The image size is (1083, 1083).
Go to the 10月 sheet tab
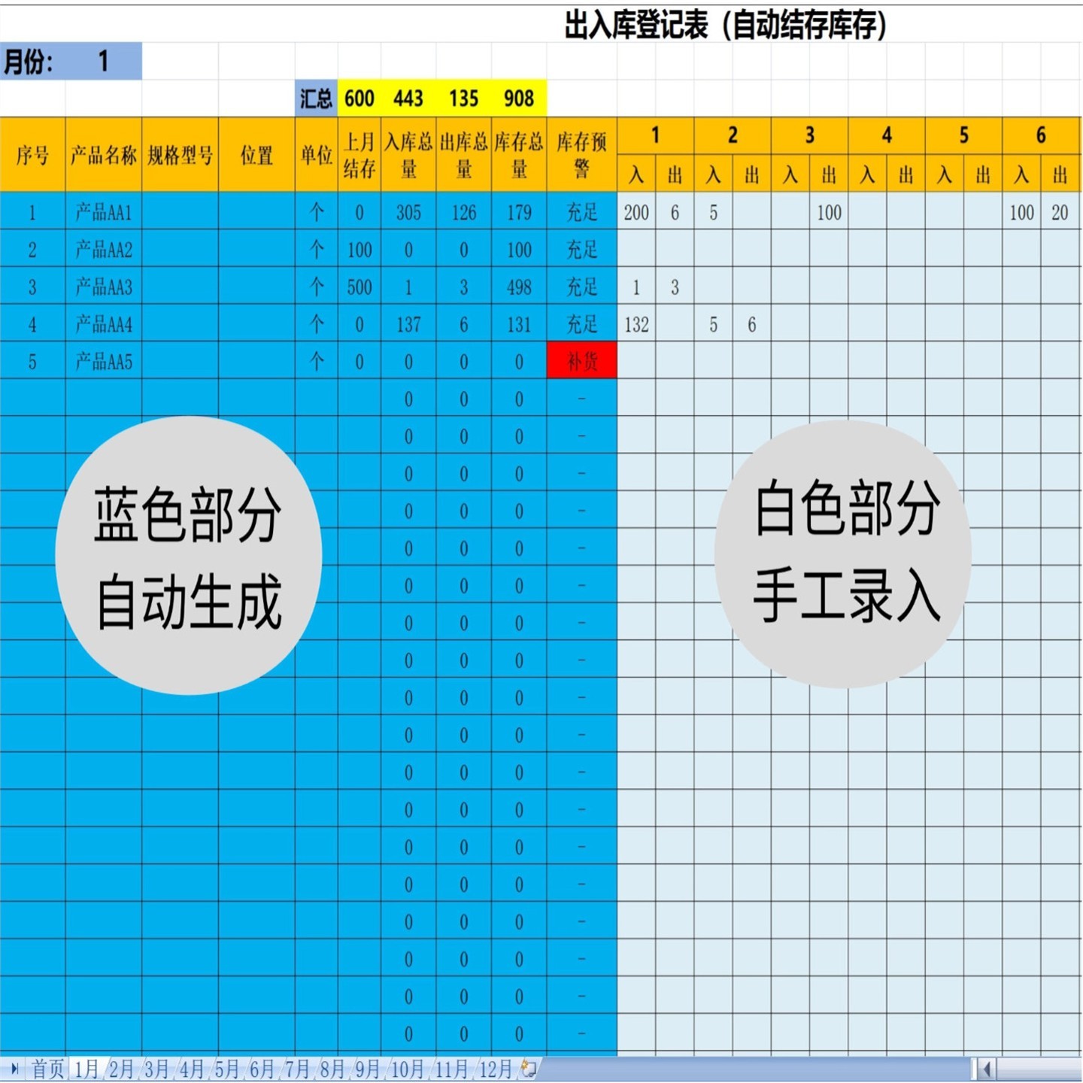coord(407,1069)
